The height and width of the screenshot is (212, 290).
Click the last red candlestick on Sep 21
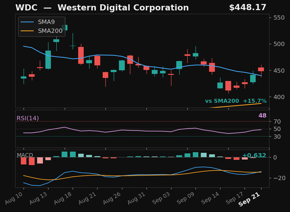(261, 69)
